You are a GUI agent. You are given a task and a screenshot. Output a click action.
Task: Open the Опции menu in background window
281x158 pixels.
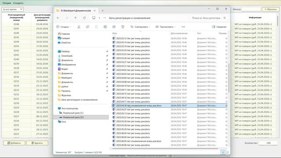click(x=7, y=3)
